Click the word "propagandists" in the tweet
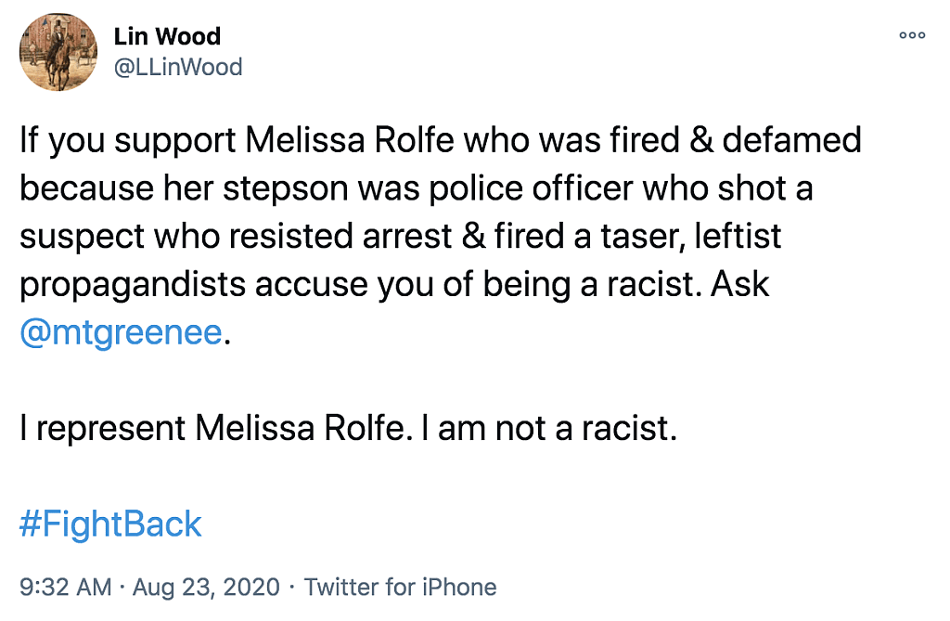 132,285
